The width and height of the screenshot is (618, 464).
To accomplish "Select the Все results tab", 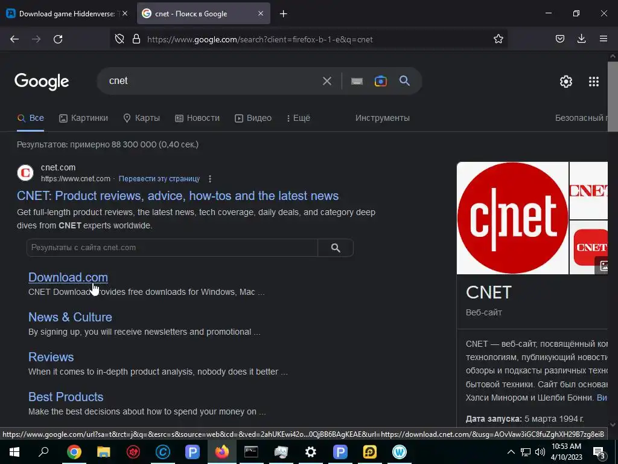I will pos(31,118).
